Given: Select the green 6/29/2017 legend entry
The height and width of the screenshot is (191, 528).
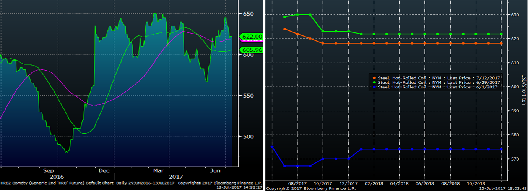Looking at the screenshot, I should 436,82.
